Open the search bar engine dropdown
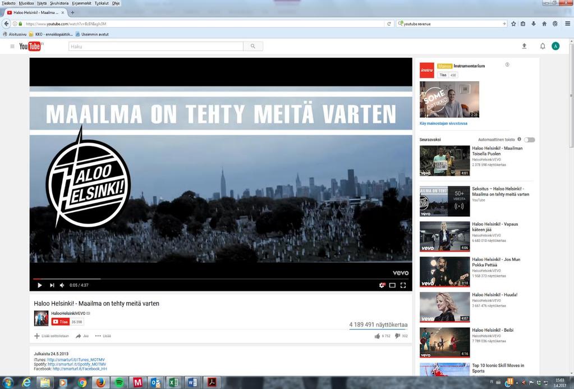 tap(401, 24)
